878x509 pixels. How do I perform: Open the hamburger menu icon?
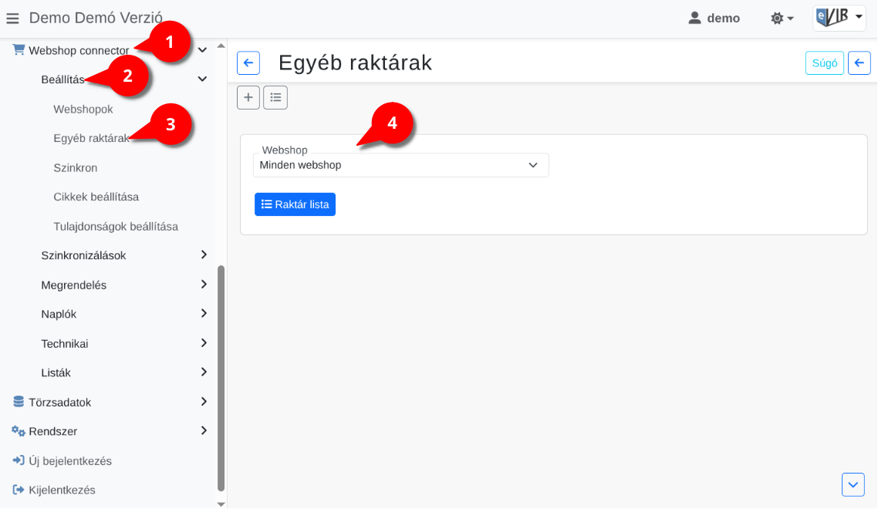[x=12, y=18]
